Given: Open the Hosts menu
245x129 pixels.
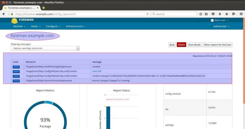Looking at the screenshot, I should coord(36,26).
